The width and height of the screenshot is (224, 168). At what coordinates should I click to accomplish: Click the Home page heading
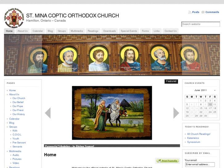click(x=50, y=155)
